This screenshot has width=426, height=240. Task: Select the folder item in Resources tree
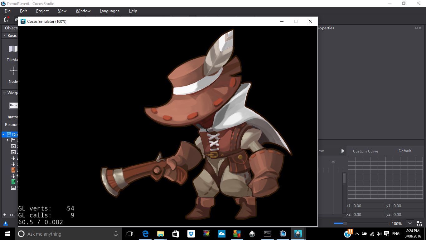click(13, 140)
